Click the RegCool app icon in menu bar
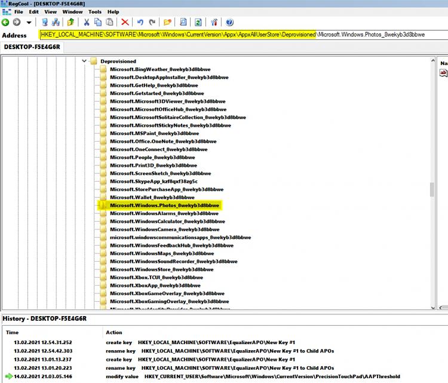Viewport: 448px width, 383px height. (7, 12)
